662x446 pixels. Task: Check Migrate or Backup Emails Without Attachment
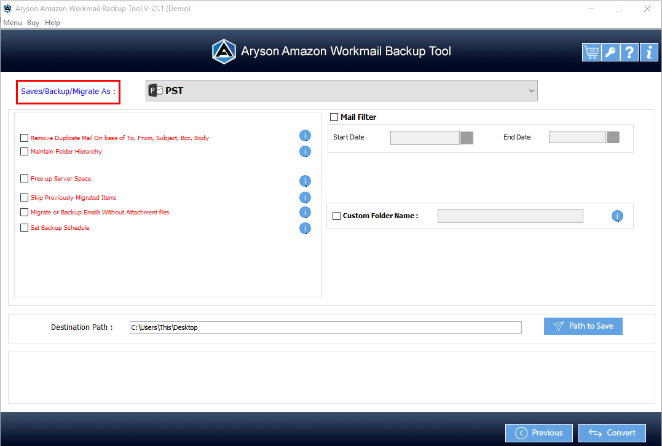pos(24,212)
